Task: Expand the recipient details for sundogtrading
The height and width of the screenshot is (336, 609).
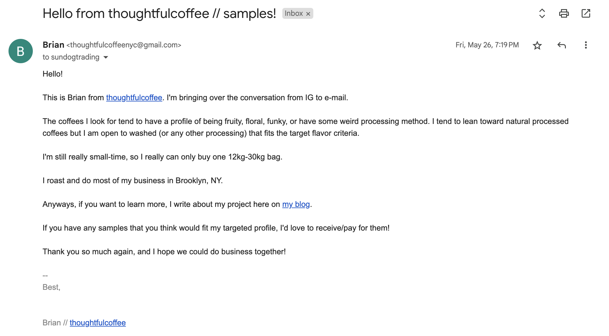Action: click(106, 57)
